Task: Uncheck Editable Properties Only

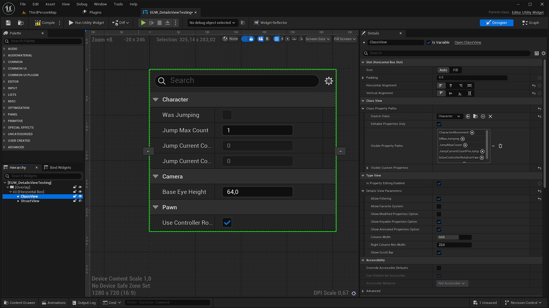Action: [x=439, y=124]
